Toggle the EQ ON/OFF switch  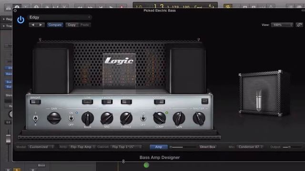pyautogui.click(x=71, y=118)
